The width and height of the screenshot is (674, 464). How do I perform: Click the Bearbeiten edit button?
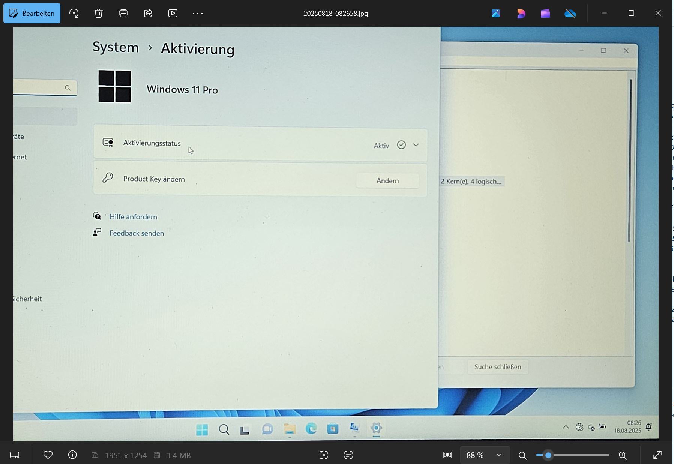point(32,13)
